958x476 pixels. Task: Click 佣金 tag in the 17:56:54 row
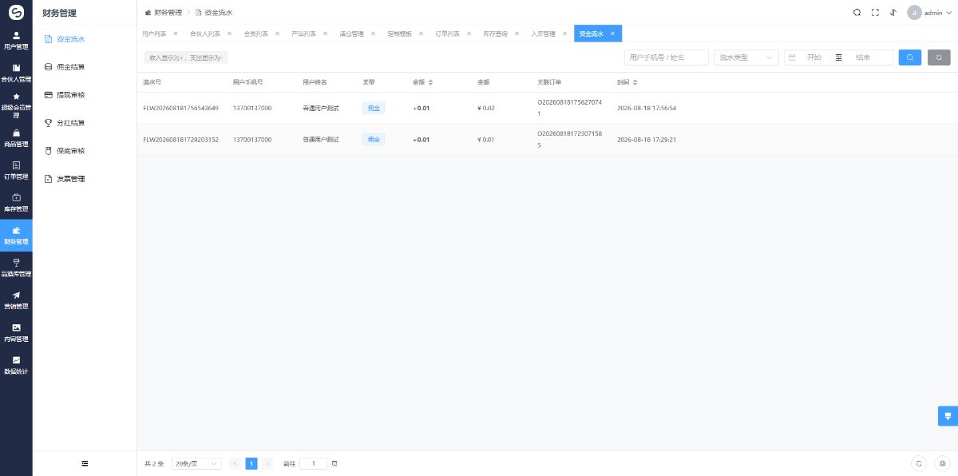(x=374, y=108)
